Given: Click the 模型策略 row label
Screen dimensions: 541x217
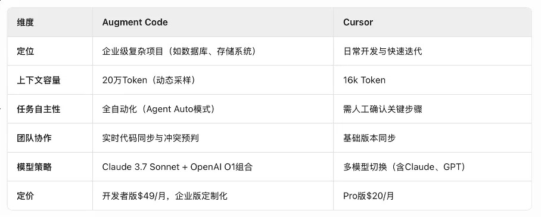Looking at the screenshot, I should pyautogui.click(x=34, y=167).
